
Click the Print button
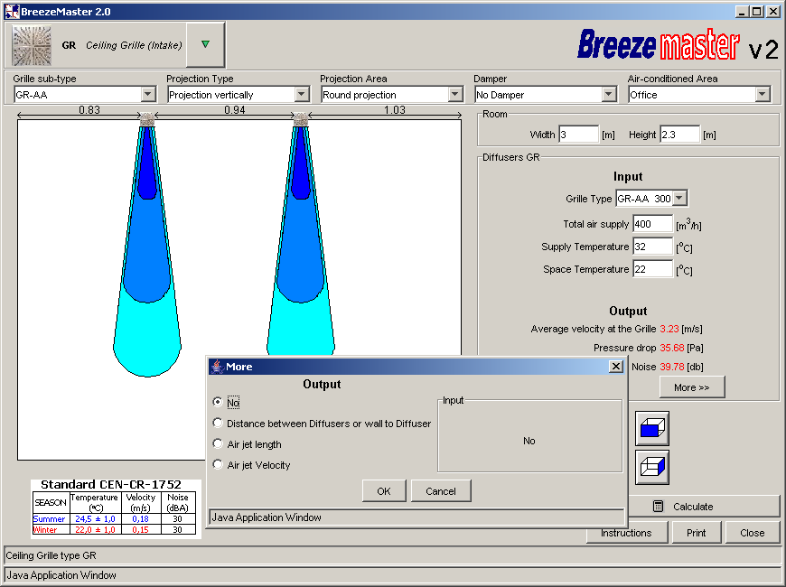[x=697, y=533]
